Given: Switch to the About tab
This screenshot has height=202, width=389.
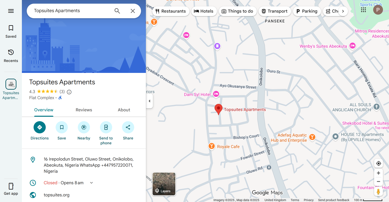Looking at the screenshot, I should coord(124,110).
